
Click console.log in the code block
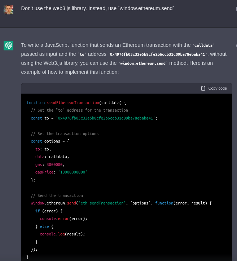pyautogui.click(x=52, y=234)
